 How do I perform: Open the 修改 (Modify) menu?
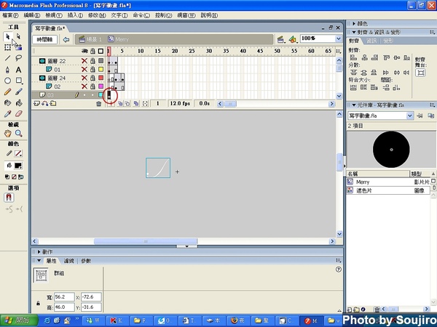point(95,15)
